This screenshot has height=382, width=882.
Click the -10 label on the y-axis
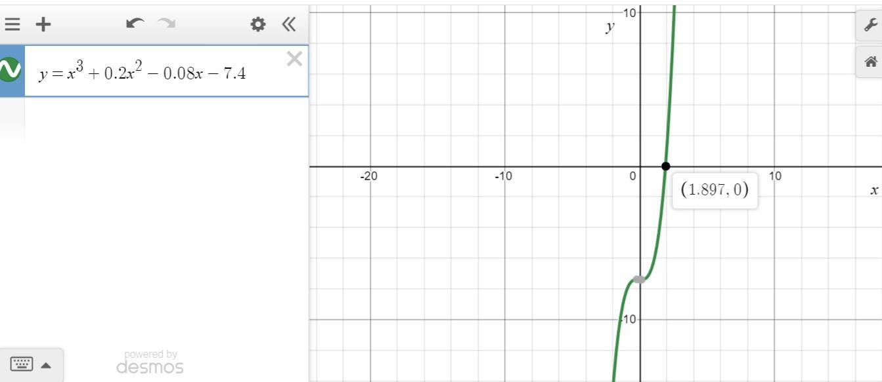click(628, 319)
